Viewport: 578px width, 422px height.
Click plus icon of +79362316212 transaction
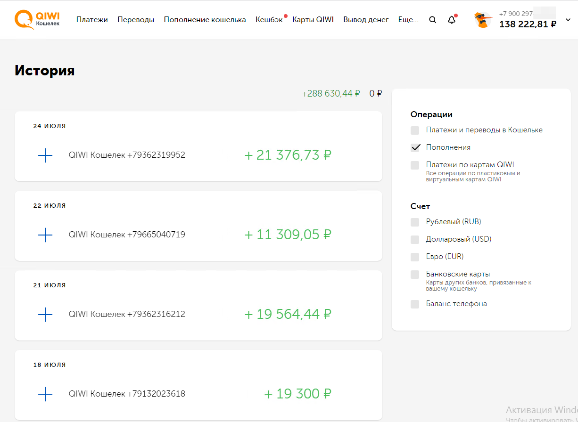pyautogui.click(x=45, y=314)
